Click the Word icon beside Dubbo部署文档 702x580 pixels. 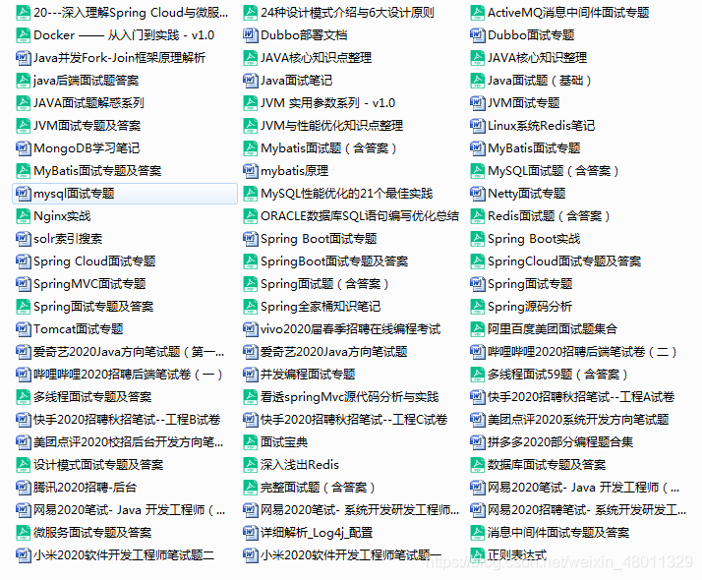(x=250, y=35)
